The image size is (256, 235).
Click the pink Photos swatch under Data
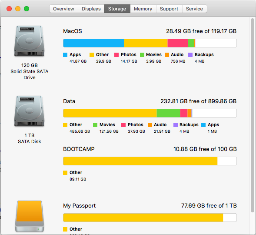point(123,125)
